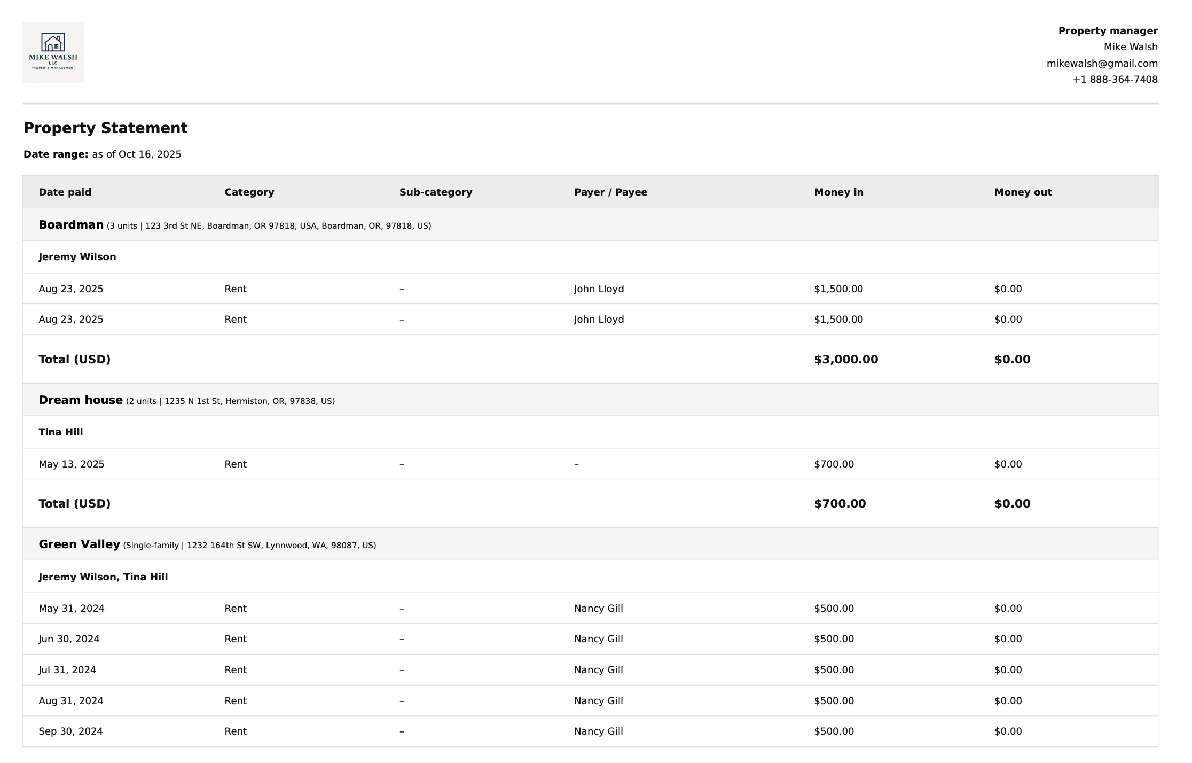Click the Tina Hill owner name row
The image size is (1192, 763).
[60, 432]
